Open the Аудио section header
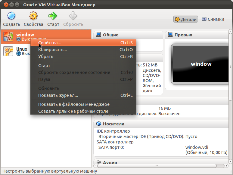 tap(161, 162)
